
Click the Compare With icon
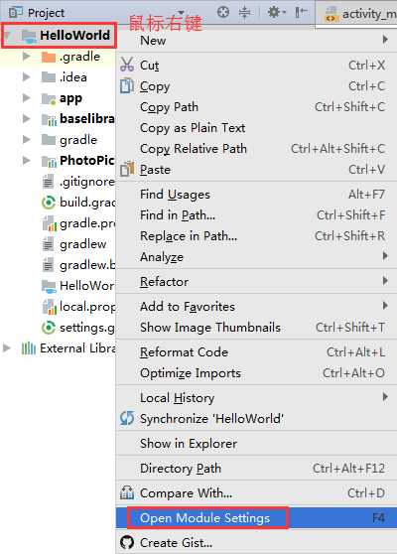pyautogui.click(x=127, y=492)
